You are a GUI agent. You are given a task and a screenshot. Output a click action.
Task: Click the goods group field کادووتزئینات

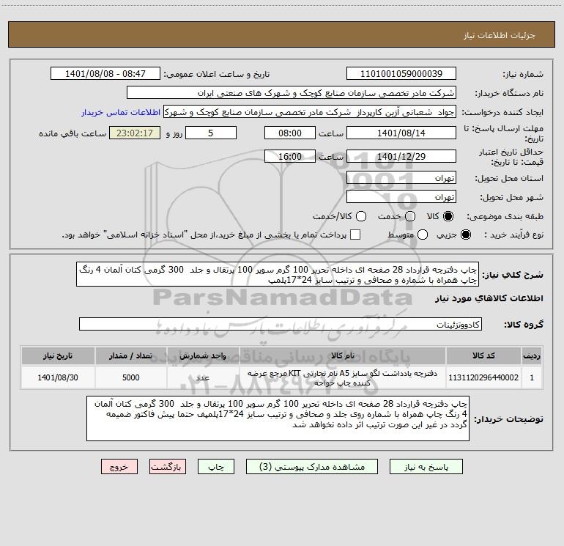pyautogui.click(x=281, y=324)
